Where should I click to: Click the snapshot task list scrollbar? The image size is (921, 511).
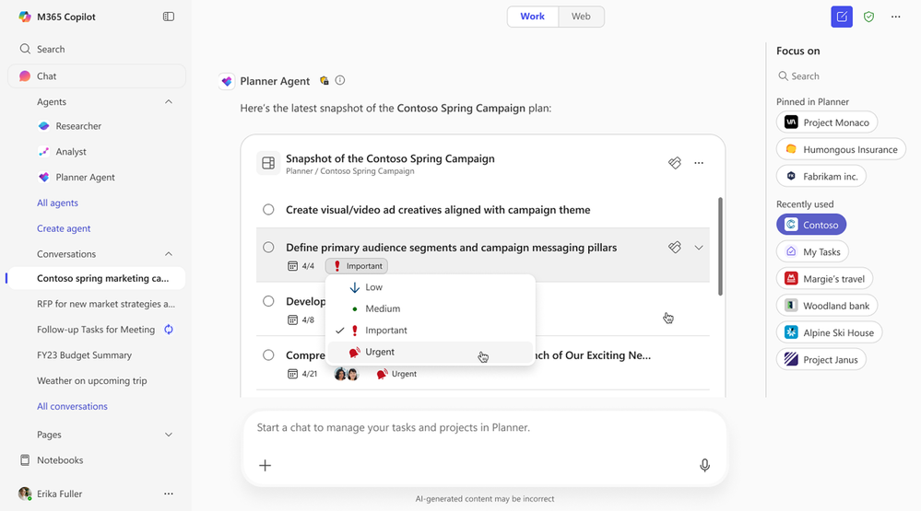point(720,247)
